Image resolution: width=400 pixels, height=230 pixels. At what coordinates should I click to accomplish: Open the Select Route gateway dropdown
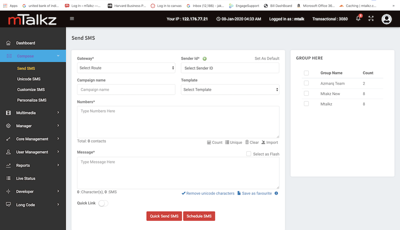[x=126, y=68]
